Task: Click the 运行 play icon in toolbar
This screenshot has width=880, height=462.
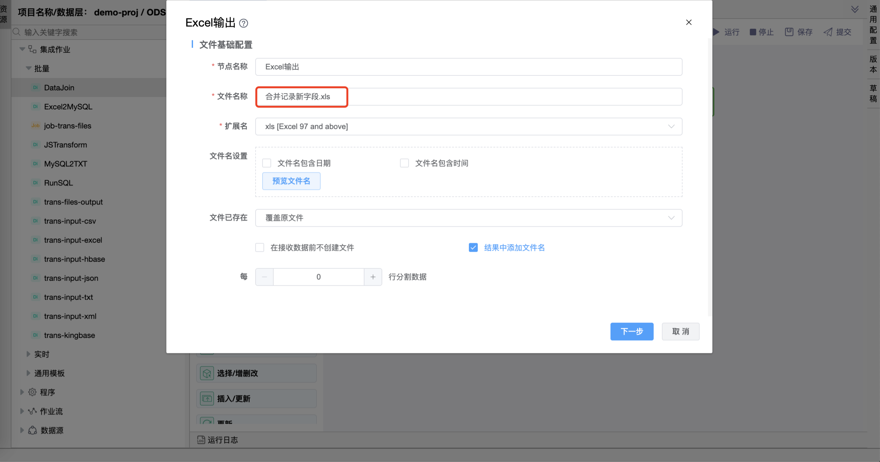Action: (x=716, y=32)
